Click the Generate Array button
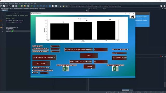166x93 pixels. (x=119, y=58)
